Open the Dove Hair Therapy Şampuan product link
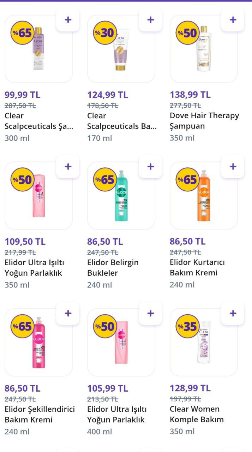Image resolution: width=252 pixels, height=452 pixels. (204, 121)
